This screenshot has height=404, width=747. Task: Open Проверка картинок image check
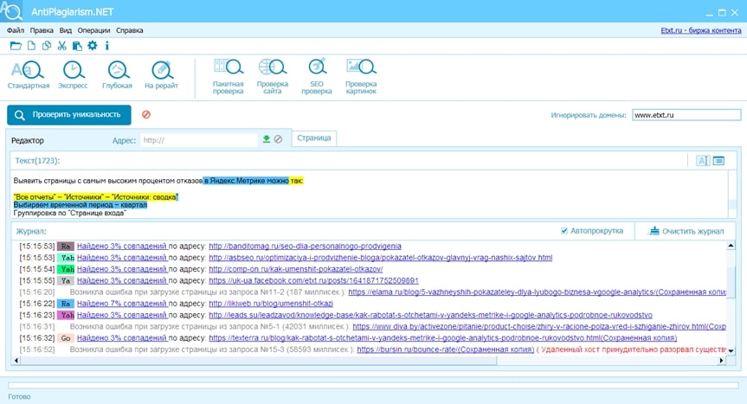click(361, 75)
